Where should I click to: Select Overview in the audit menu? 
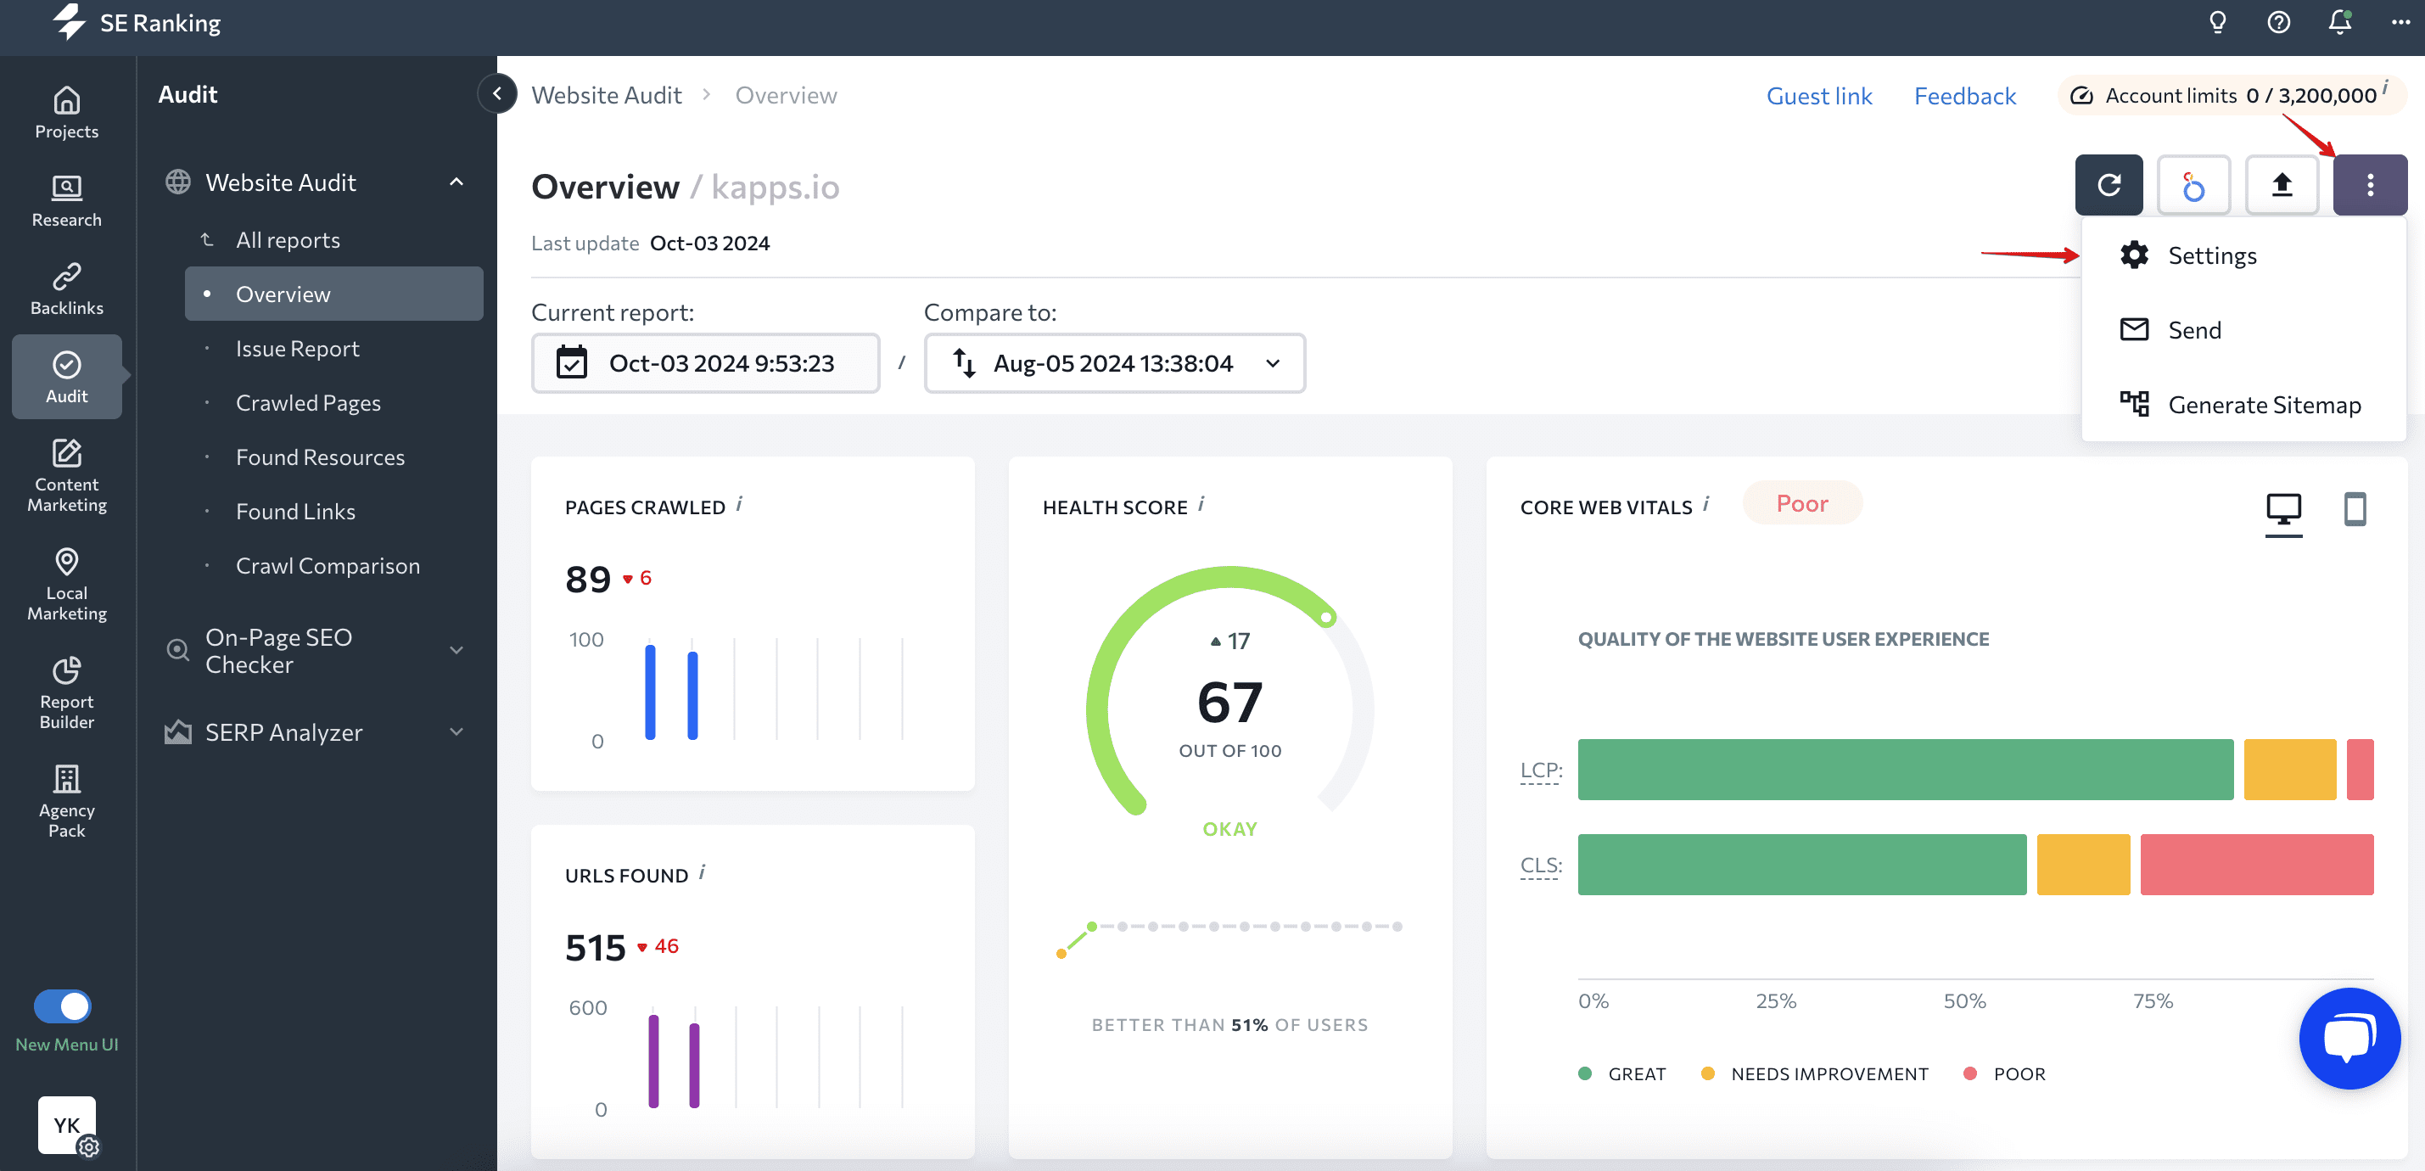tap(333, 294)
